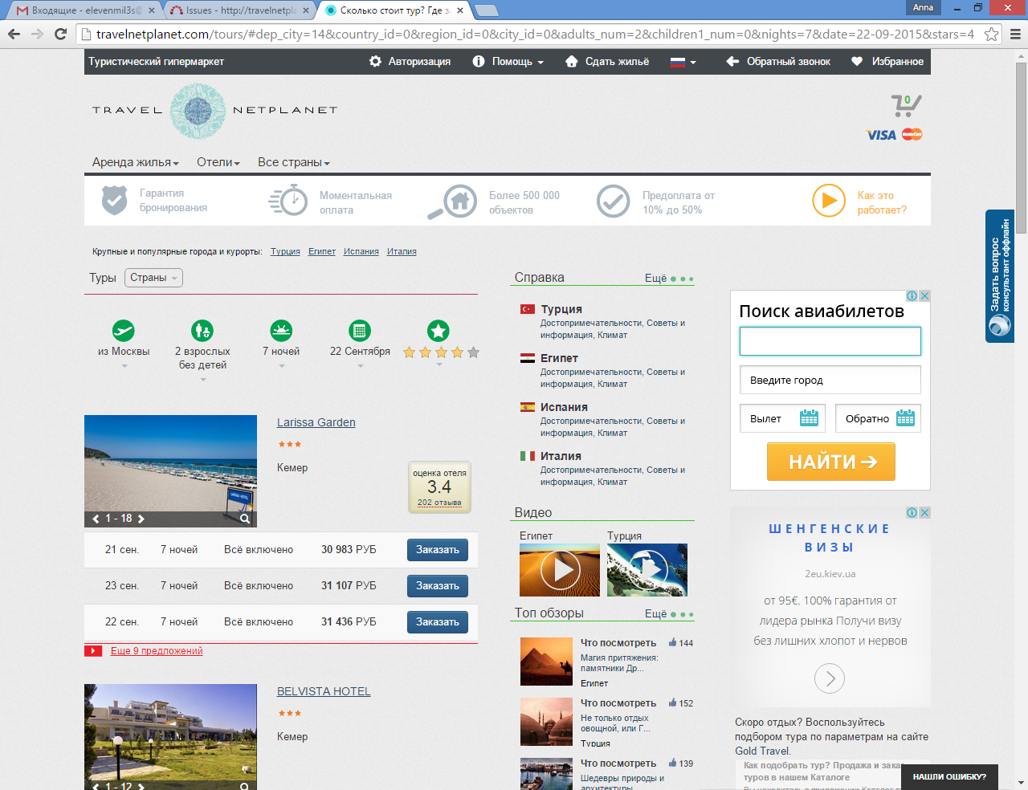Viewport: 1028px width, 790px height.
Task: Open the Страны dropdown
Action: (153, 278)
